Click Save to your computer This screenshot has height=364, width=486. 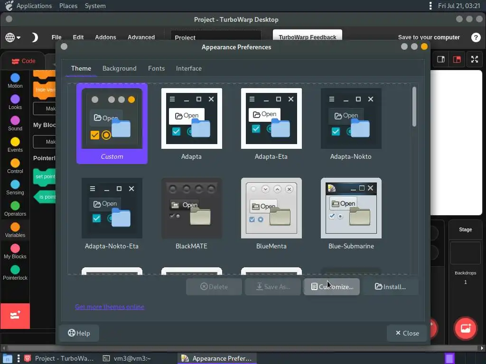click(x=429, y=37)
